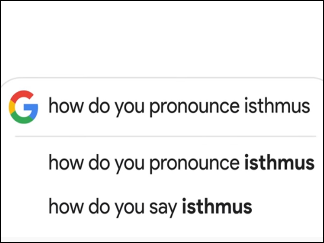324x243 pixels.
Task: Click the blue part of Google logo
Action: click(33, 109)
